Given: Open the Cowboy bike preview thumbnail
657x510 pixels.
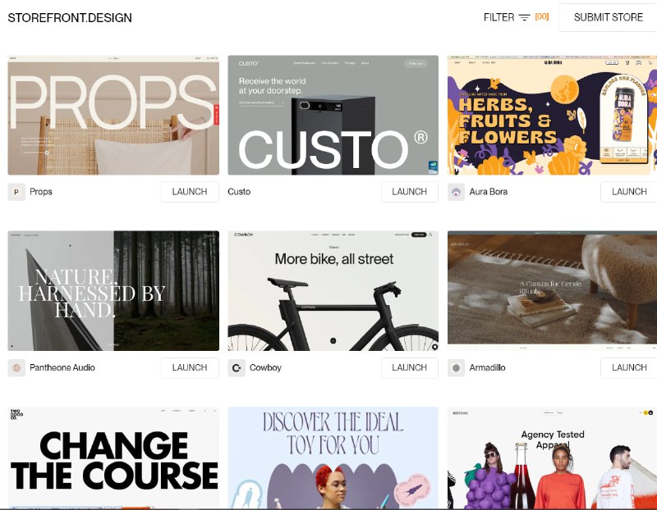Looking at the screenshot, I should pyautogui.click(x=333, y=291).
